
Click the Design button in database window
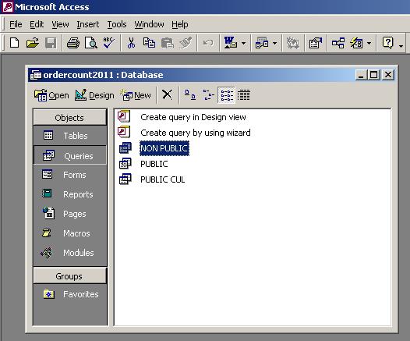click(x=94, y=95)
